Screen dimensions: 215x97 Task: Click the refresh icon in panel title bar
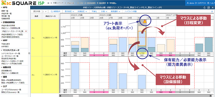click(x=205, y=8)
